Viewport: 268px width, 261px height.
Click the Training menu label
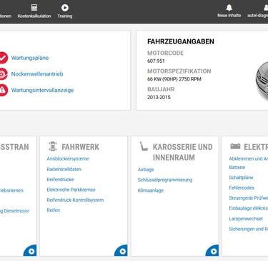(x=65, y=16)
